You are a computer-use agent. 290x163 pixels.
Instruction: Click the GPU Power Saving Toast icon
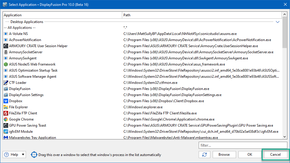6,125
